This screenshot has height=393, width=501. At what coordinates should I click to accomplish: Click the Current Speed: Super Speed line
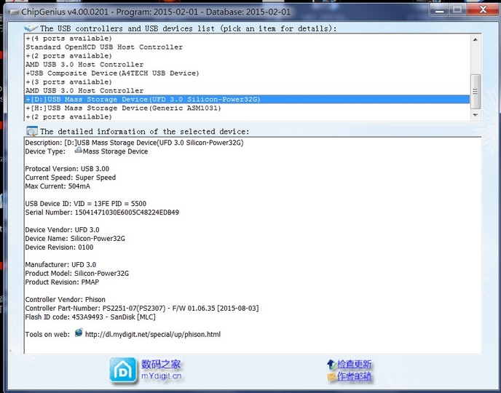[71, 178]
